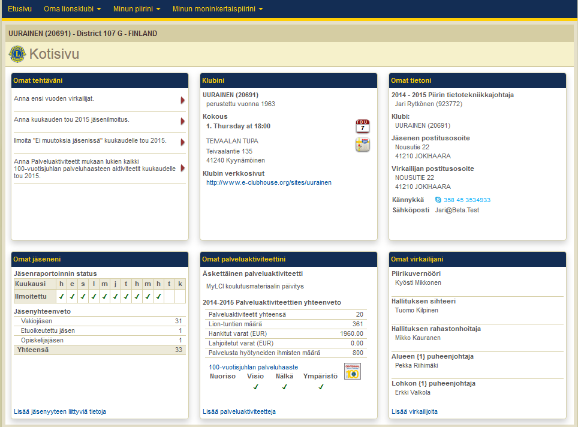Click the meeting time 1. Thursday at 18:00

[x=238, y=126]
